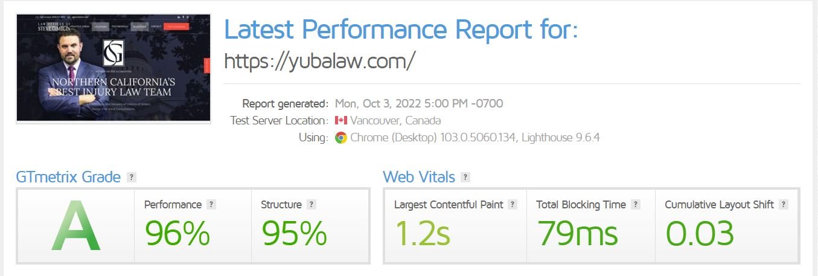Image resolution: width=818 pixels, height=276 pixels.
Task: Click the Vancouver, Canada server location text
Action: (x=395, y=120)
